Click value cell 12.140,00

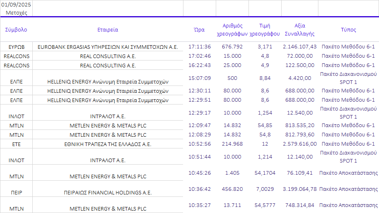300,157
